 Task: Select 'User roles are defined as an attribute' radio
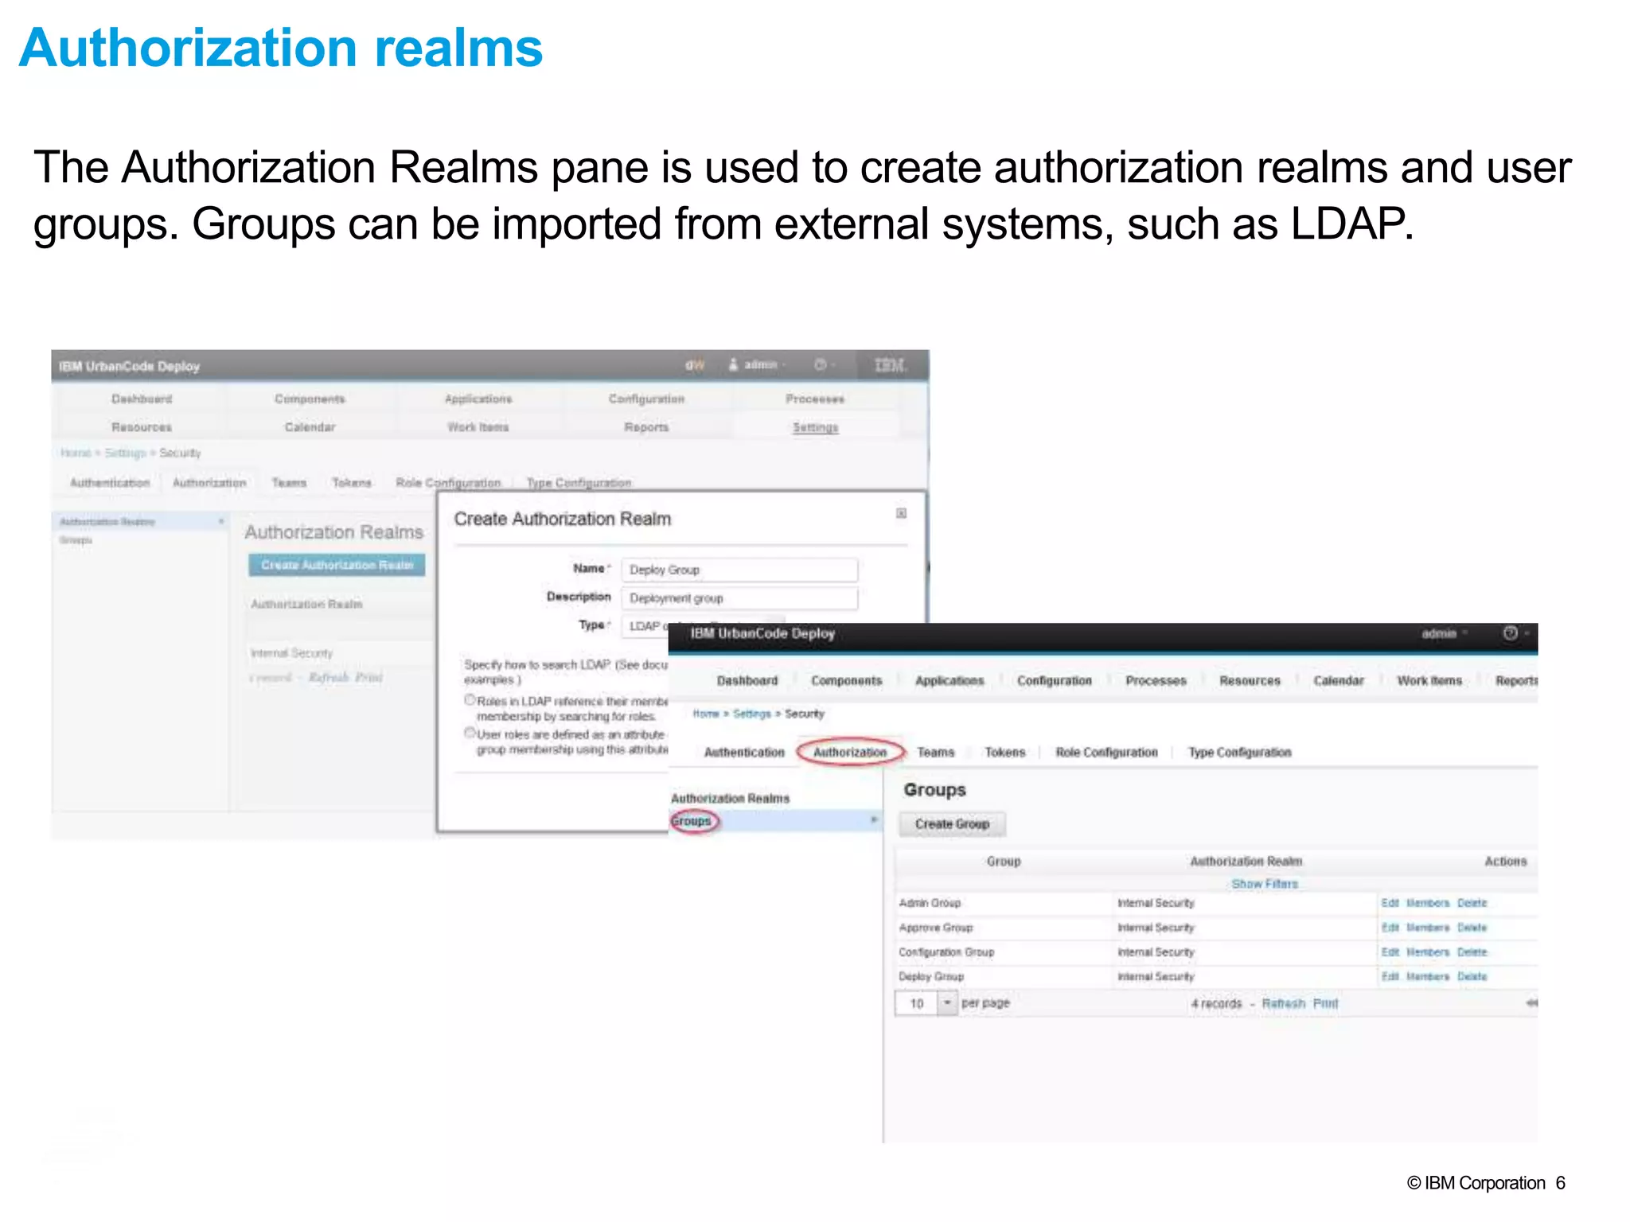tap(470, 733)
